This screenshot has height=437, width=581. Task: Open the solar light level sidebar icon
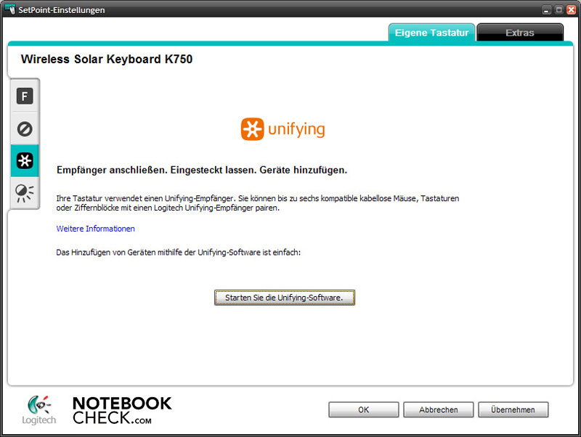pos(25,193)
